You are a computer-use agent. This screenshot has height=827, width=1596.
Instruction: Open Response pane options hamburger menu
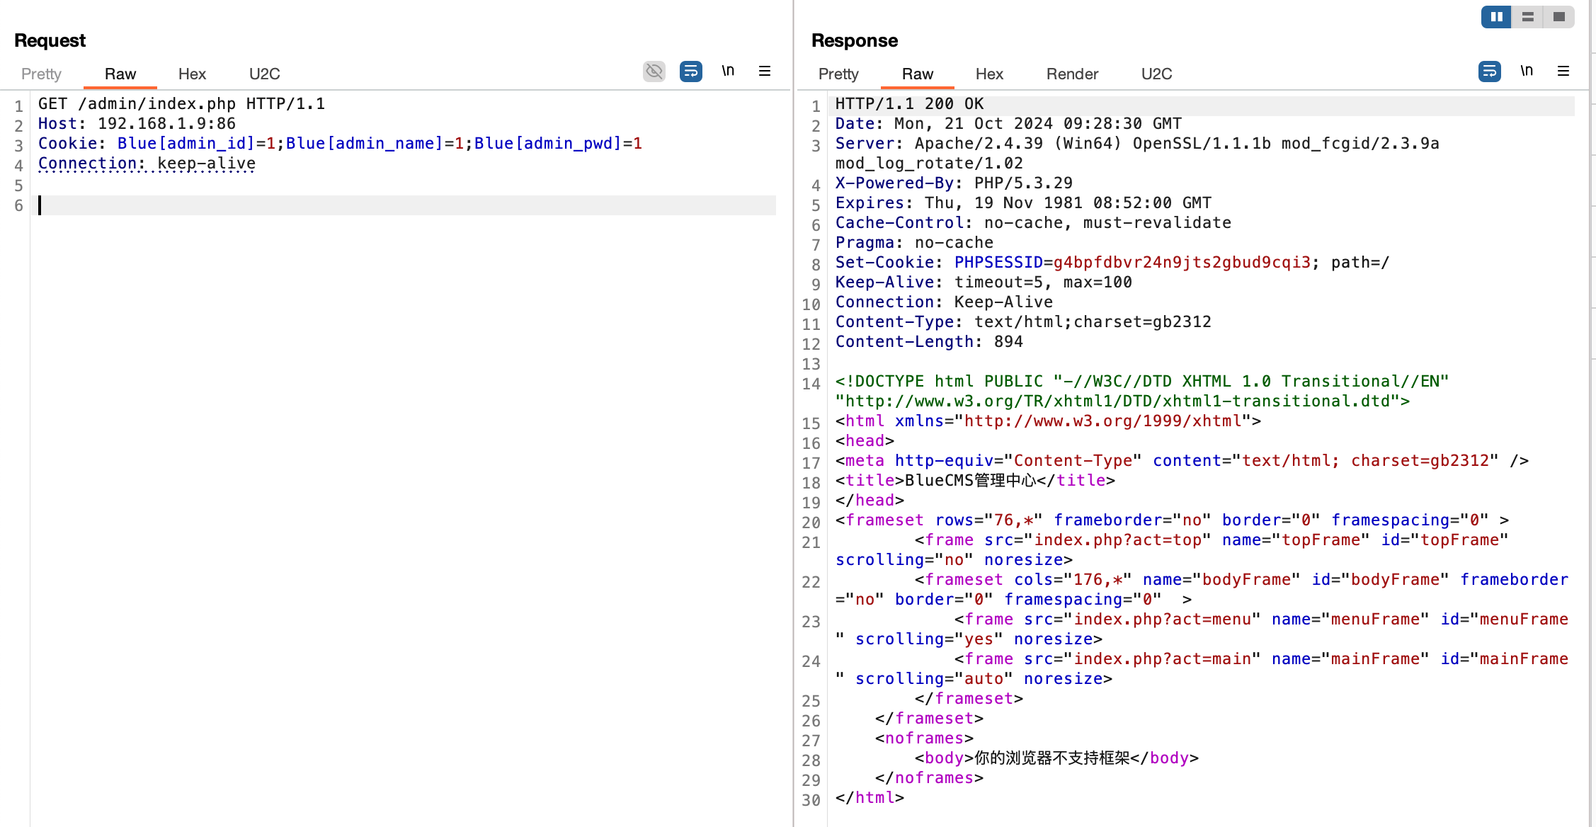1563,71
